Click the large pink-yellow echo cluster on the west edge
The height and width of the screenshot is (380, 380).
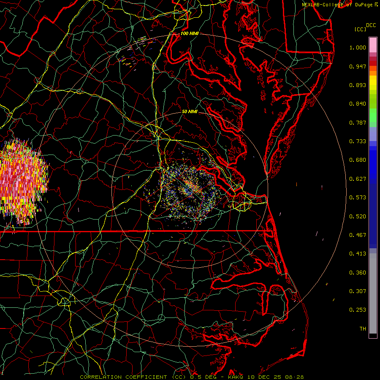tap(23, 181)
